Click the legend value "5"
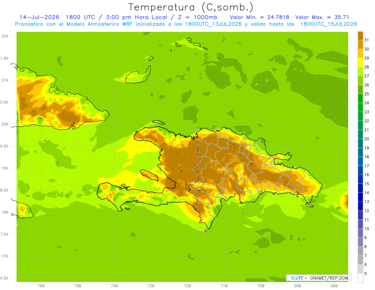Viewport: 375px width, 290px height. click(366, 273)
